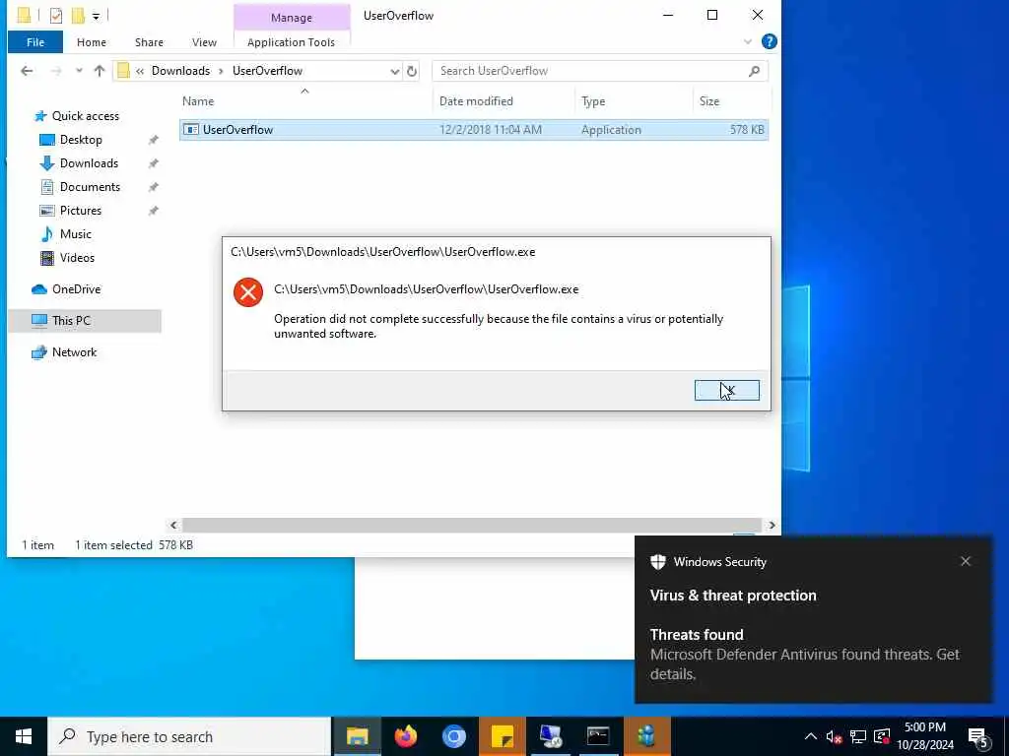Dismiss the Windows Security notification
The height and width of the screenshot is (756, 1009).
click(x=966, y=561)
